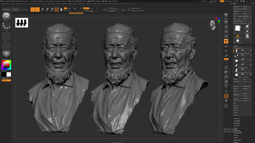Viewport: 255px width, 143px height.
Task: Expand the Deformation subpalette
Action: coord(237,140)
